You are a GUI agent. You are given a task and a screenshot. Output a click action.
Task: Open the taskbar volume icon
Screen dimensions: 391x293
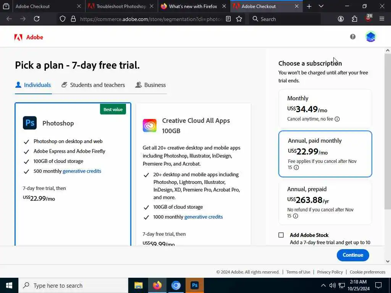tap(332, 285)
